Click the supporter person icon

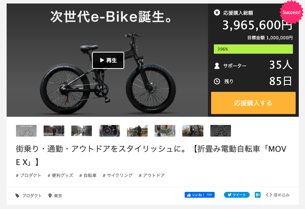[x=217, y=66]
